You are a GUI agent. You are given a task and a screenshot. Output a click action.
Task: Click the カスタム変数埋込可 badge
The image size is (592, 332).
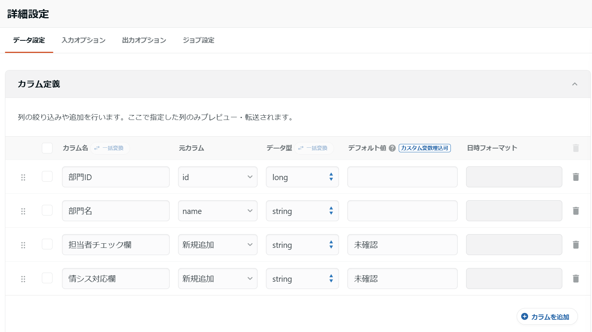425,148
